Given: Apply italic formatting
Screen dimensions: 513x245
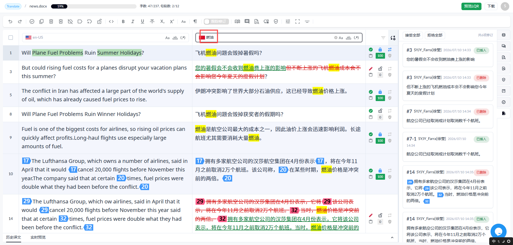Looking at the screenshot, I should [x=133, y=22].
